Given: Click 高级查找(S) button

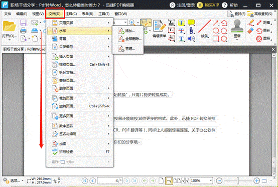Looking at the screenshot, I should click(260, 14).
